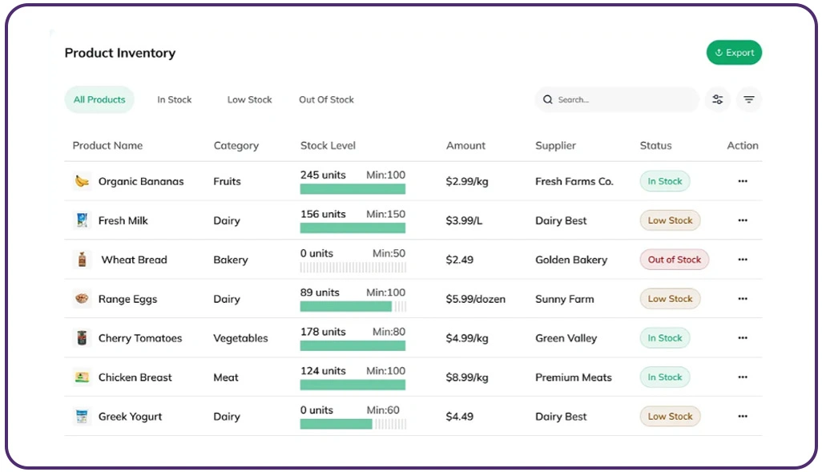This screenshot has width=822, height=472.
Task: Select the Organic Bananas product name
Action: [x=141, y=181]
